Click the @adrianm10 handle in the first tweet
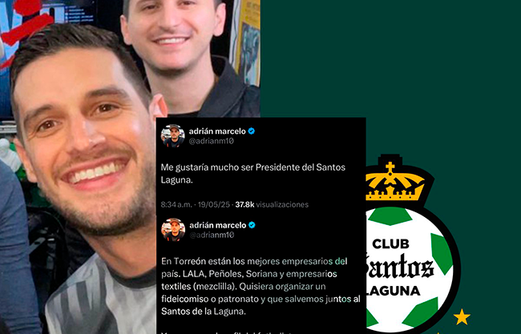Image resolution: width=521 pixels, height=334 pixels. point(212,141)
